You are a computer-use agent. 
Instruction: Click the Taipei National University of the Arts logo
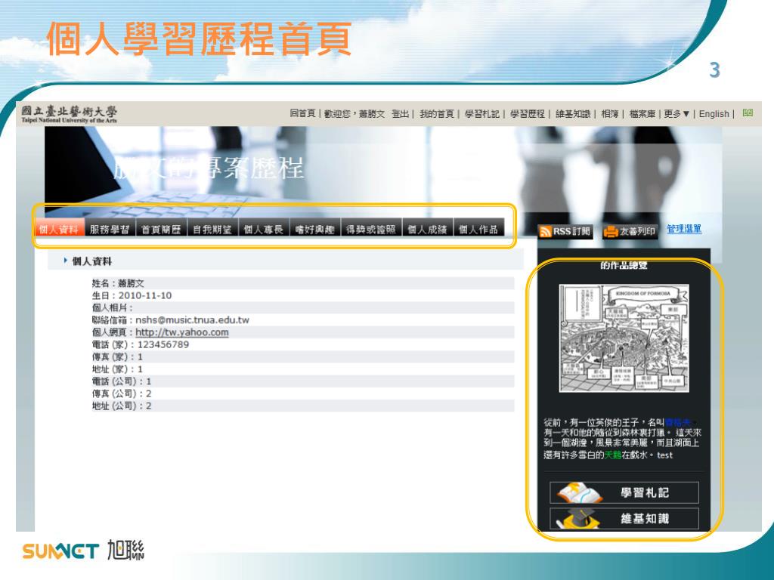point(69,114)
